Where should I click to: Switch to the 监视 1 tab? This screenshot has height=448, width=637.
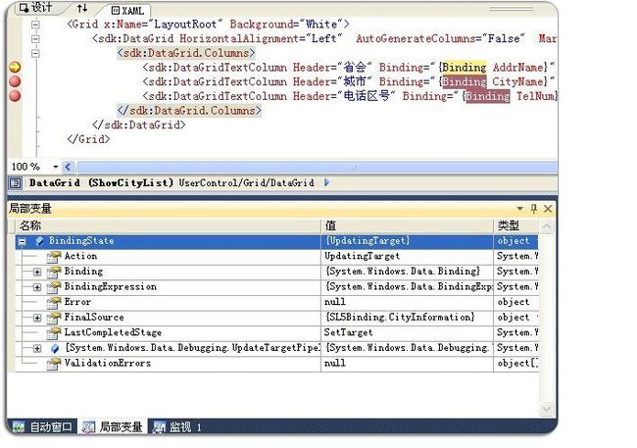[x=178, y=426]
